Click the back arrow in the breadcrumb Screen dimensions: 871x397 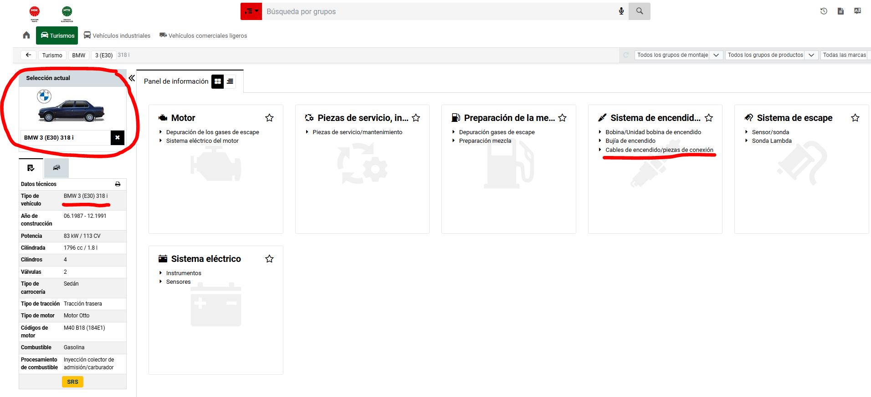[x=28, y=55]
